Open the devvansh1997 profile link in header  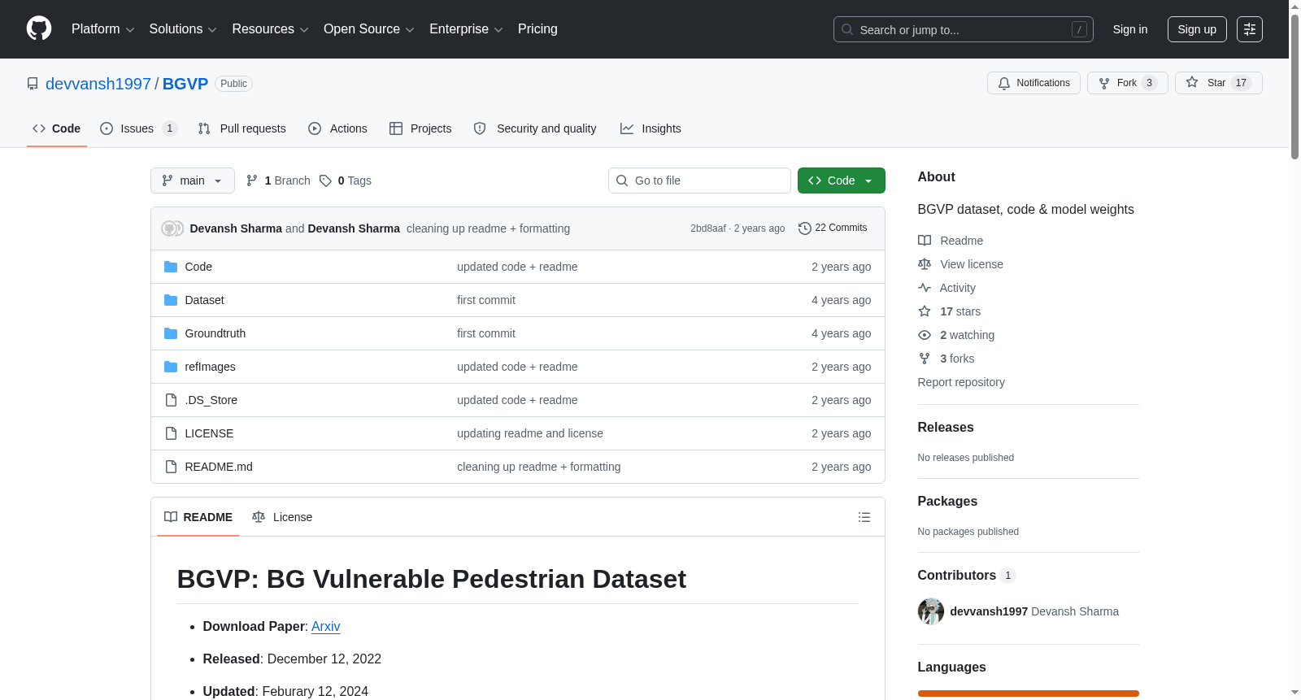point(98,84)
